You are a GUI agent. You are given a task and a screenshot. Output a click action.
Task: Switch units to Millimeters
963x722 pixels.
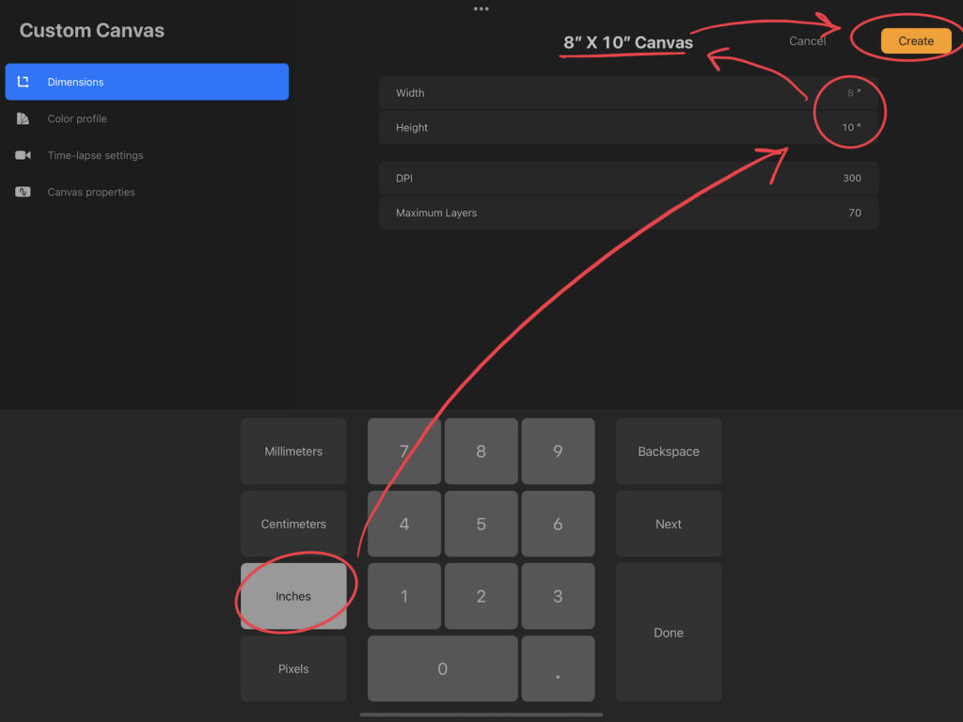[293, 451]
